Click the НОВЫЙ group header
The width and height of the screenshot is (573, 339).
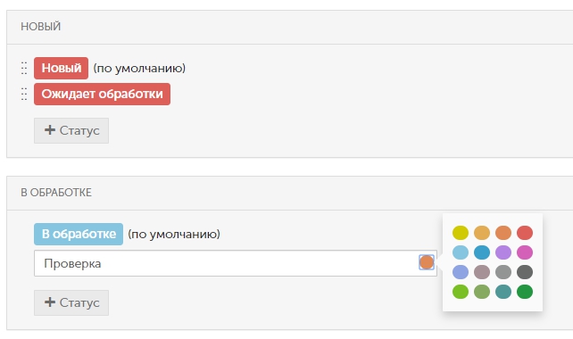40,27
